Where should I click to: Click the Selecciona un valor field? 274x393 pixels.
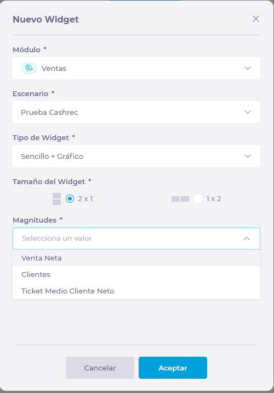click(x=136, y=239)
